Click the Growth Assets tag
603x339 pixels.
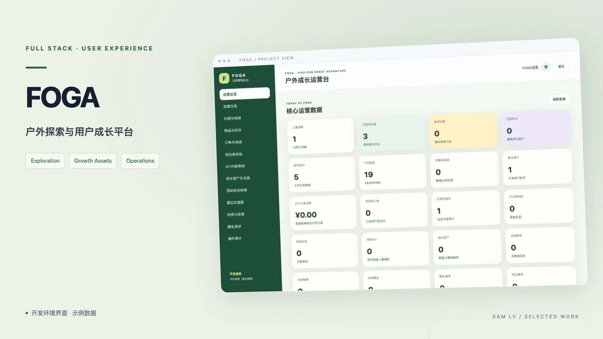pos(93,161)
